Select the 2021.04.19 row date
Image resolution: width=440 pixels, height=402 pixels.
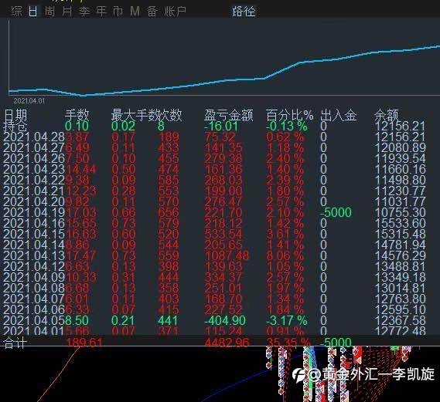[34, 212]
